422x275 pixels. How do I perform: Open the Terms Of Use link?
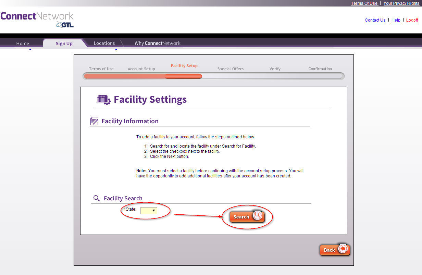(x=364, y=3)
